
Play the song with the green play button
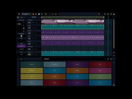[36, 14]
